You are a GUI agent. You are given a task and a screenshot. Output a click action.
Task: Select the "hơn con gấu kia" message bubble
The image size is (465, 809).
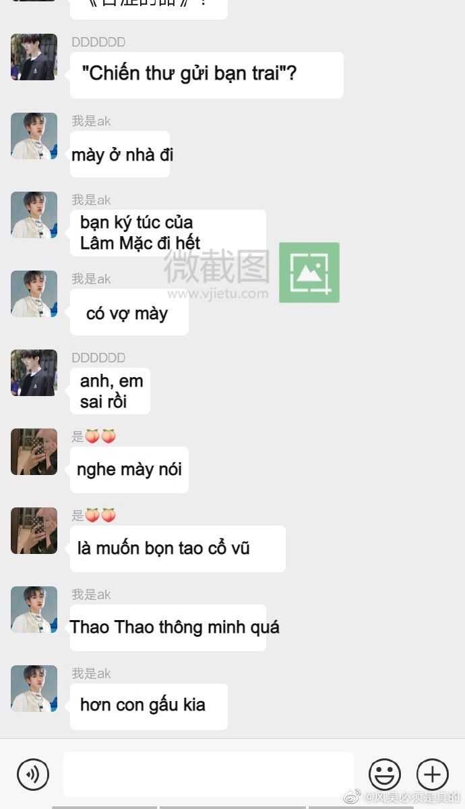(149, 706)
